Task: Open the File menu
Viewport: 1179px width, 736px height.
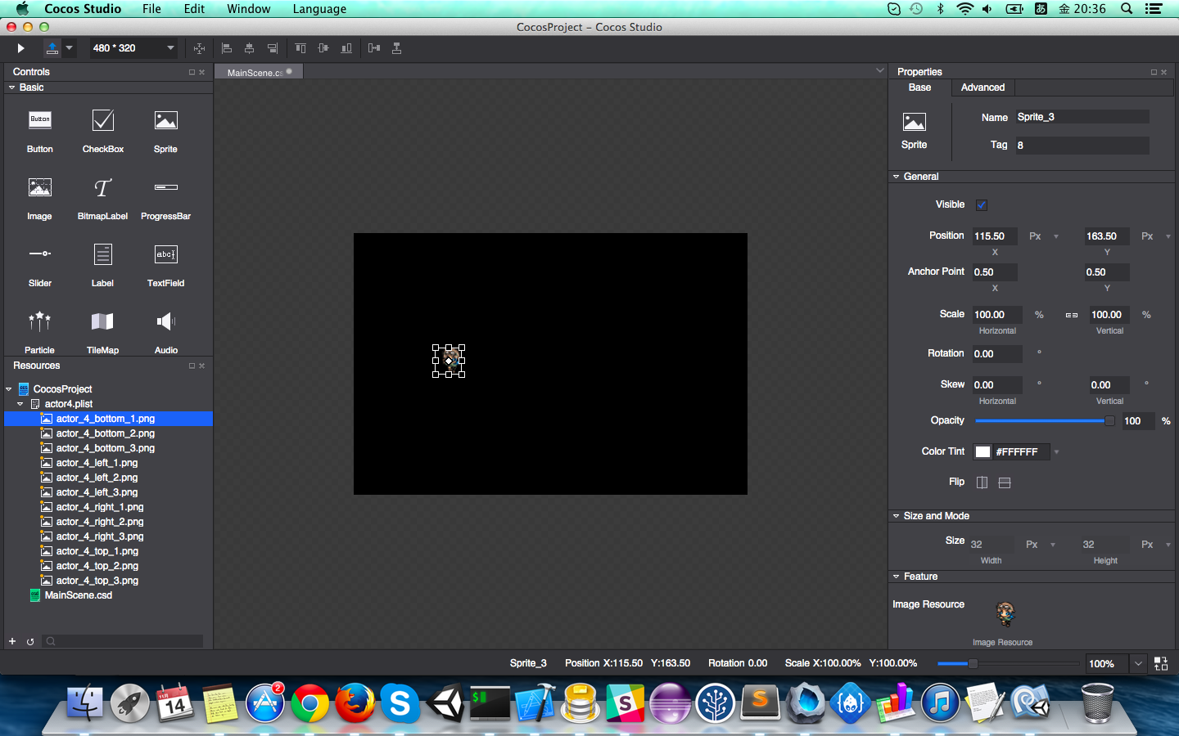Action: click(x=151, y=9)
